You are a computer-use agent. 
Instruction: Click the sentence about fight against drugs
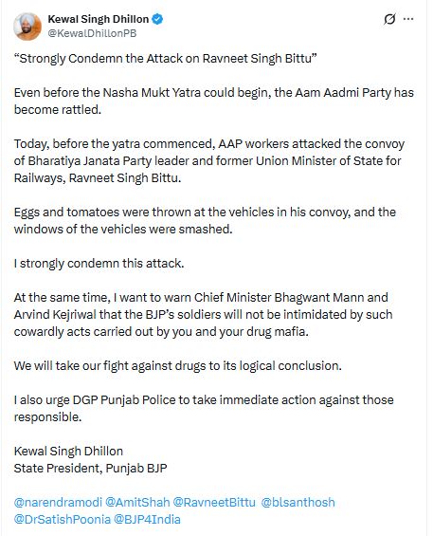pos(177,366)
